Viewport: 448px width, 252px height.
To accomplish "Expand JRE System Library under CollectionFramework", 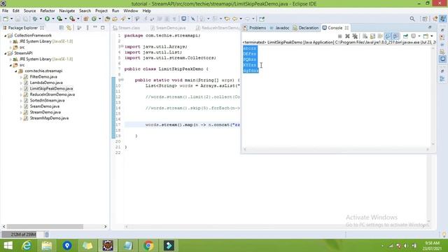I will [10, 41].
